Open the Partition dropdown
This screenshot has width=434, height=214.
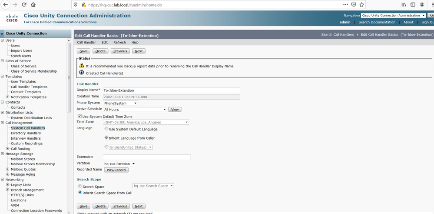119,164
